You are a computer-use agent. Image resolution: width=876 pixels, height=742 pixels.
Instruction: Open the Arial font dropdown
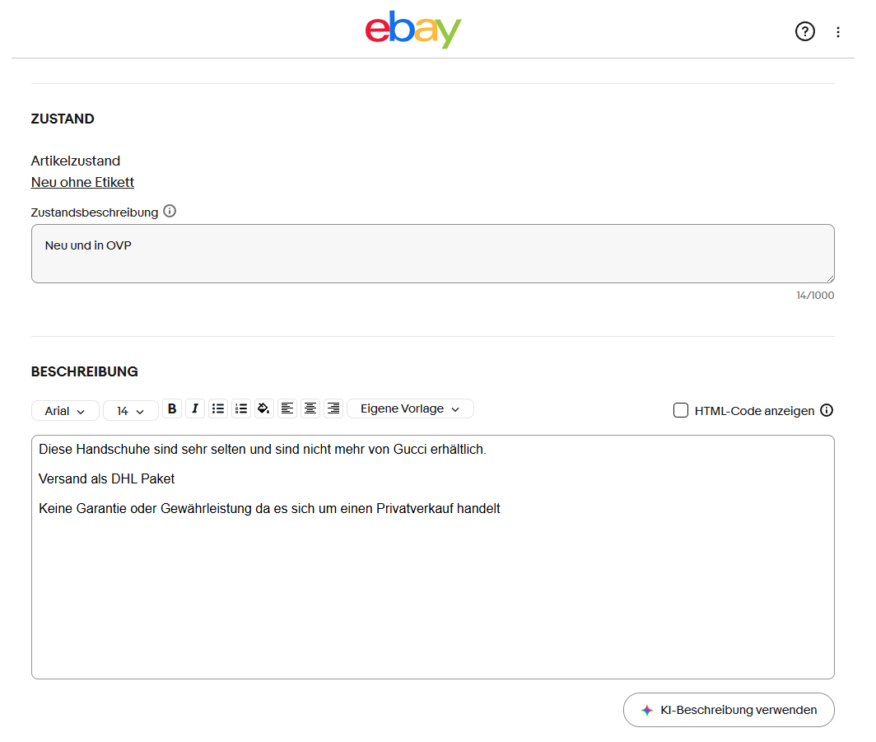click(x=65, y=411)
